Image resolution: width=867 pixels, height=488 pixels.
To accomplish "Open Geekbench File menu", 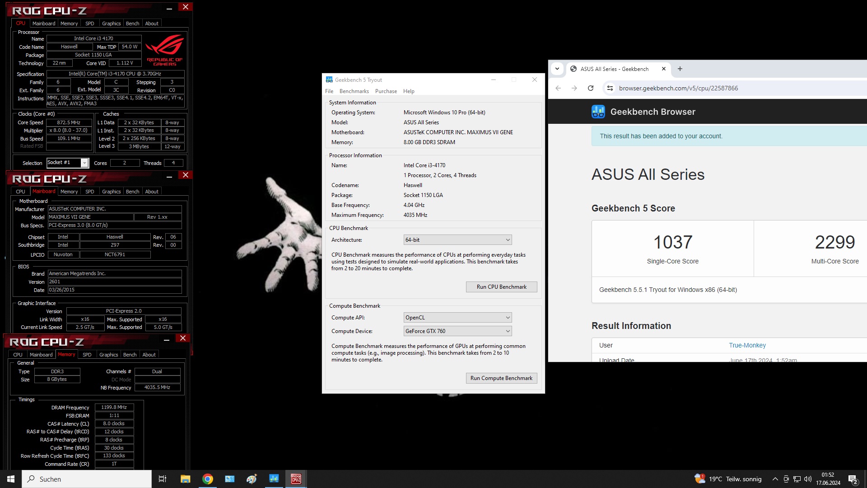I will (329, 91).
